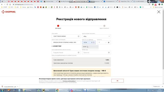Open the browser home page

[10, 5]
